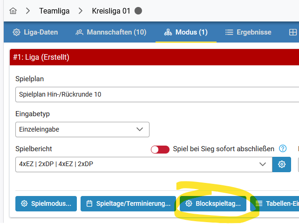Screen dimensions: 299x224
Task: Open Blockspieltag settings button
Action: click(213, 203)
